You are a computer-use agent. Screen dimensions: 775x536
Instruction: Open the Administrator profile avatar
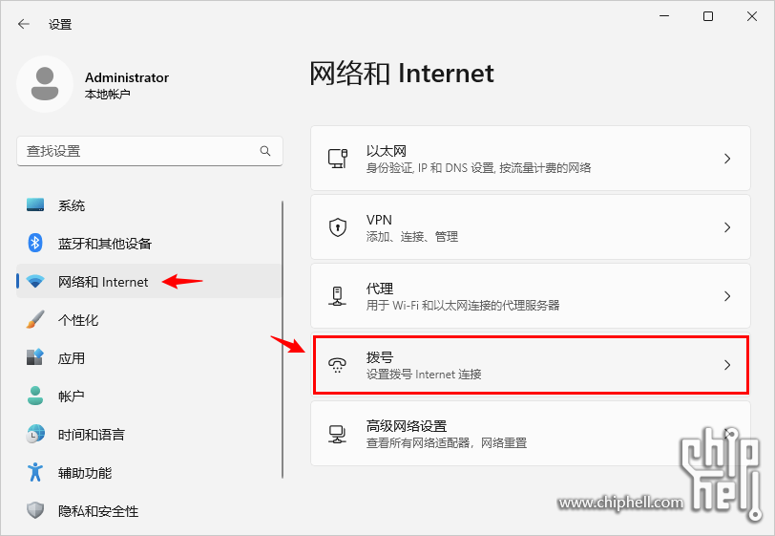click(x=45, y=84)
